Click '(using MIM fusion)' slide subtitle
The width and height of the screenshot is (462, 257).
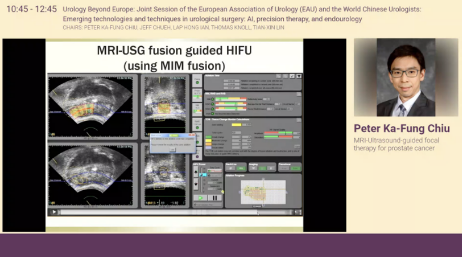(174, 66)
